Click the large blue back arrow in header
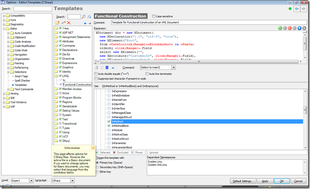Image resolution: width=310 pixels, height=189 pixels. pyautogui.click(x=297, y=9)
